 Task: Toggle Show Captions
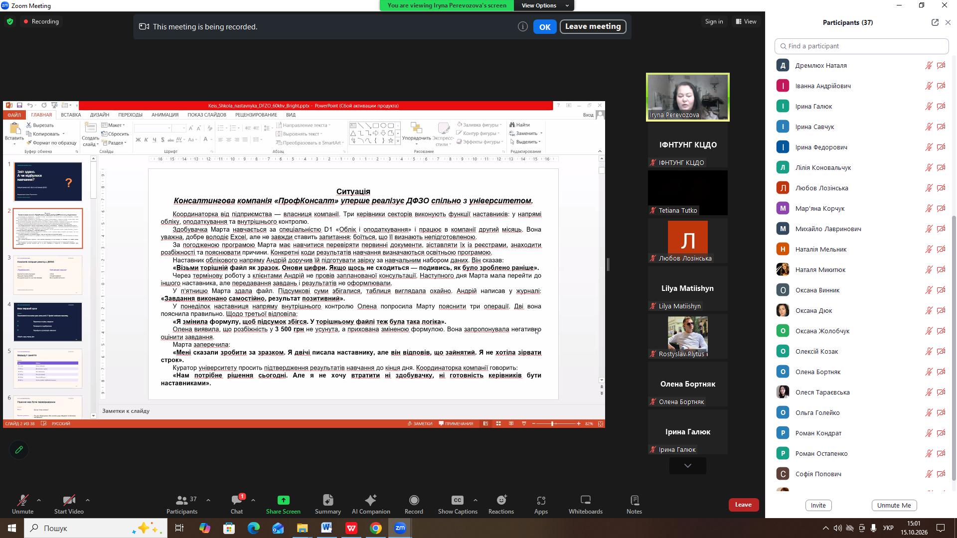[x=458, y=504]
